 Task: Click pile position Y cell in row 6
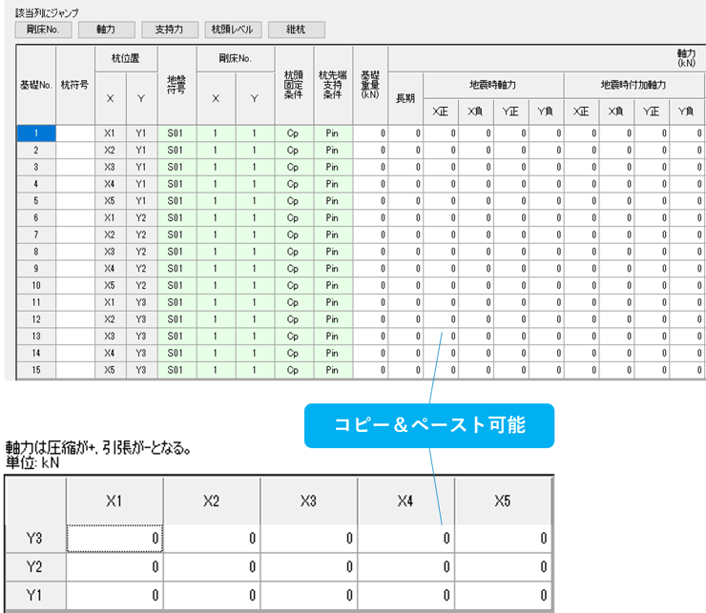pos(142,217)
